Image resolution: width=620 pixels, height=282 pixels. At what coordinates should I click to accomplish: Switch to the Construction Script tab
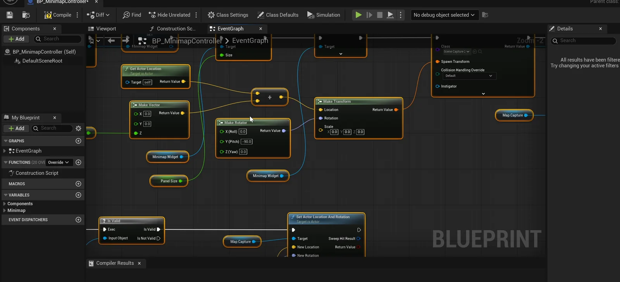(x=172, y=29)
